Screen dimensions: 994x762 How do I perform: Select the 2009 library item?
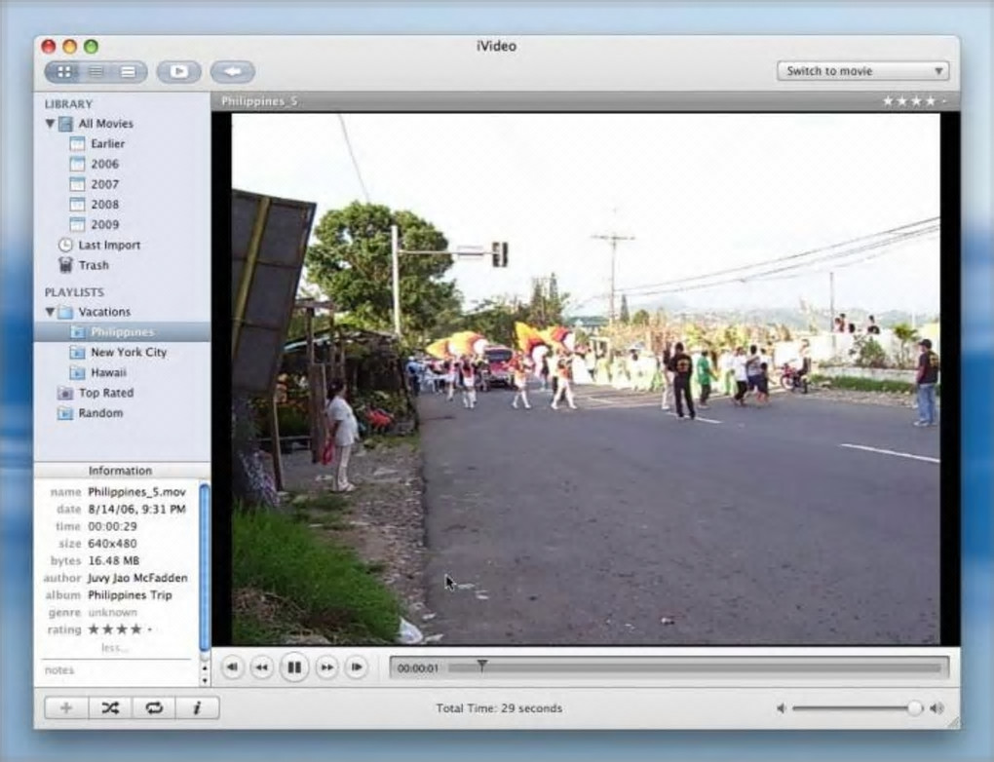tap(104, 225)
